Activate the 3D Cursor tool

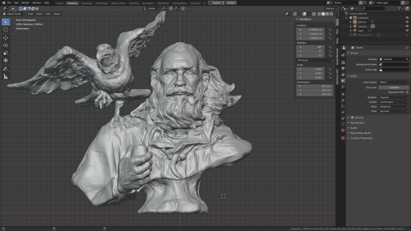6,30
